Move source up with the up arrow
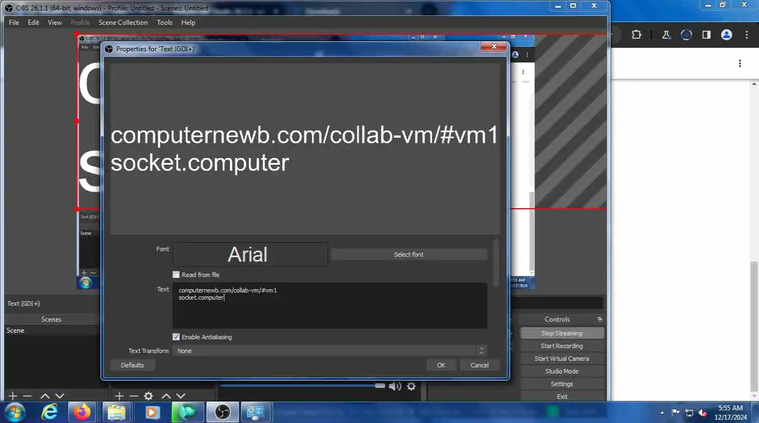Viewport: 759px width, 423px height. point(166,396)
